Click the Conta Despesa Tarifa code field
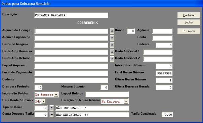This screenshot has height=123, width=203. 41,115
